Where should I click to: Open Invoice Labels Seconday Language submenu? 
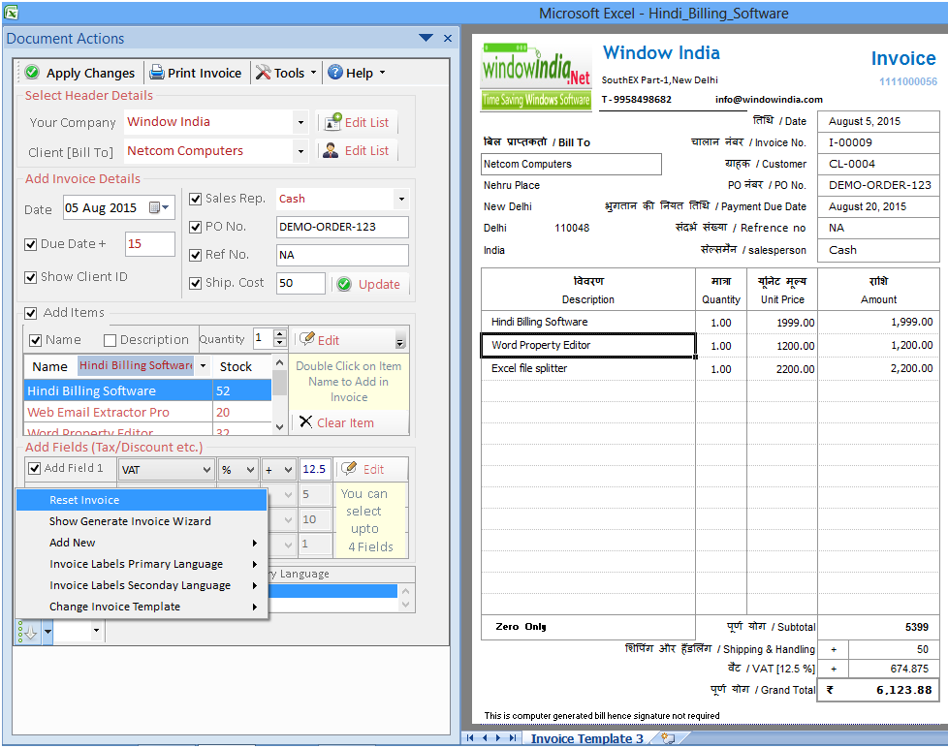tap(142, 585)
